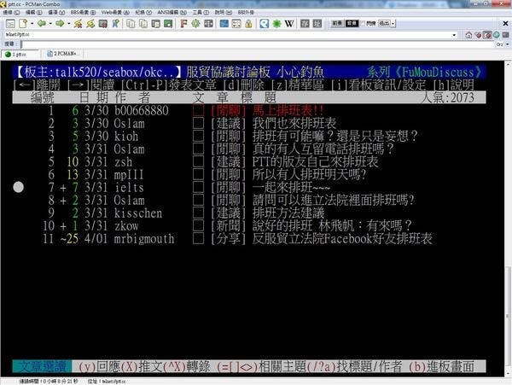512x385 pixels.
Task: Go forward with the green right arrow
Action: tap(60, 24)
